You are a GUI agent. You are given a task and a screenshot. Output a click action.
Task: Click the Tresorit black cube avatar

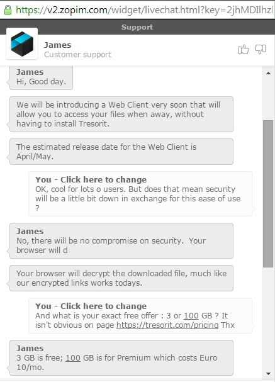[22, 44]
